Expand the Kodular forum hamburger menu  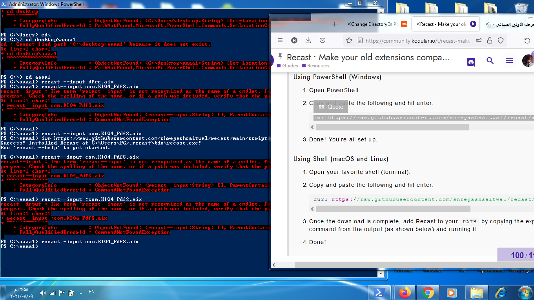click(509, 61)
